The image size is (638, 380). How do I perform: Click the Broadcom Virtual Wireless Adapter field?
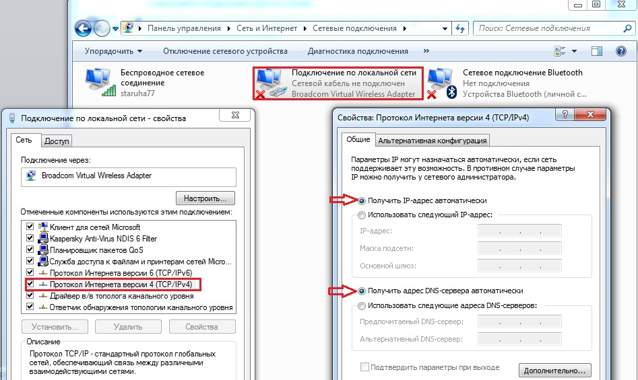[129, 176]
